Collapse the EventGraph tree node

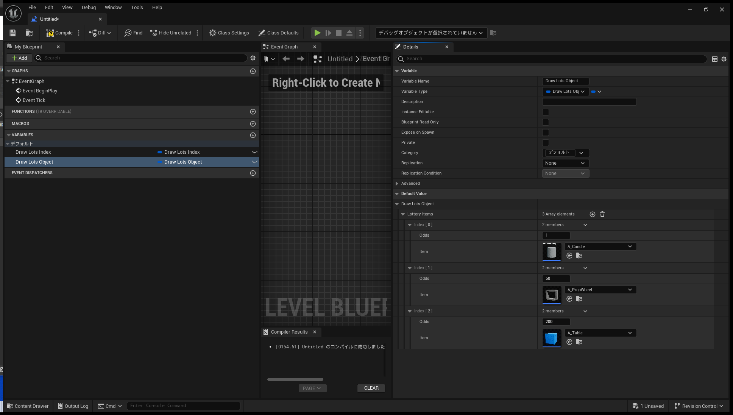point(8,81)
